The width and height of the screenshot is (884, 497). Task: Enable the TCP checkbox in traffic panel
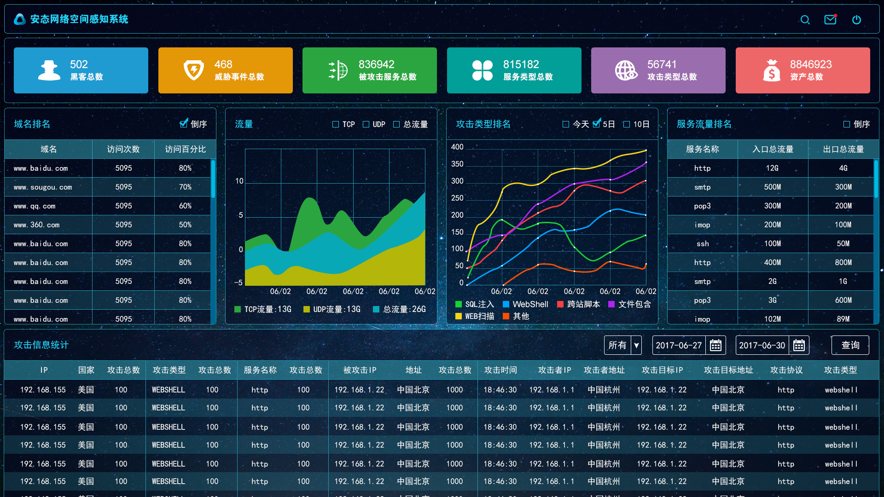click(x=336, y=124)
